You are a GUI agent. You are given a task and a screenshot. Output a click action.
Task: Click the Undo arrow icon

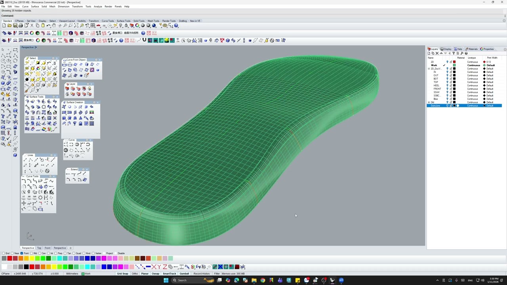pos(49,25)
